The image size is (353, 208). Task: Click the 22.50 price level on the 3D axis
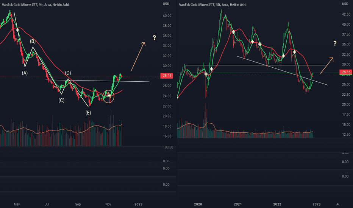coord(346,95)
